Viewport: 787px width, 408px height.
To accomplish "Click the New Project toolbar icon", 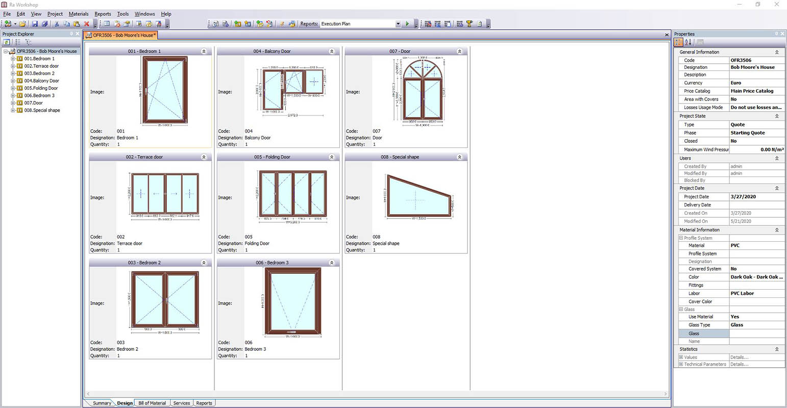I will click(x=8, y=23).
